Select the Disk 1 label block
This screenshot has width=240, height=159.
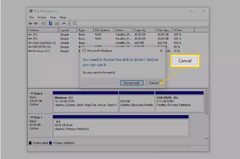click(x=40, y=125)
